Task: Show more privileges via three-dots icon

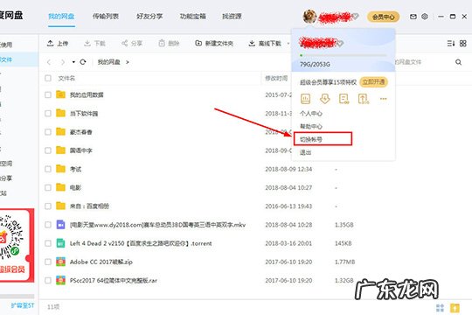Action: pos(383,99)
